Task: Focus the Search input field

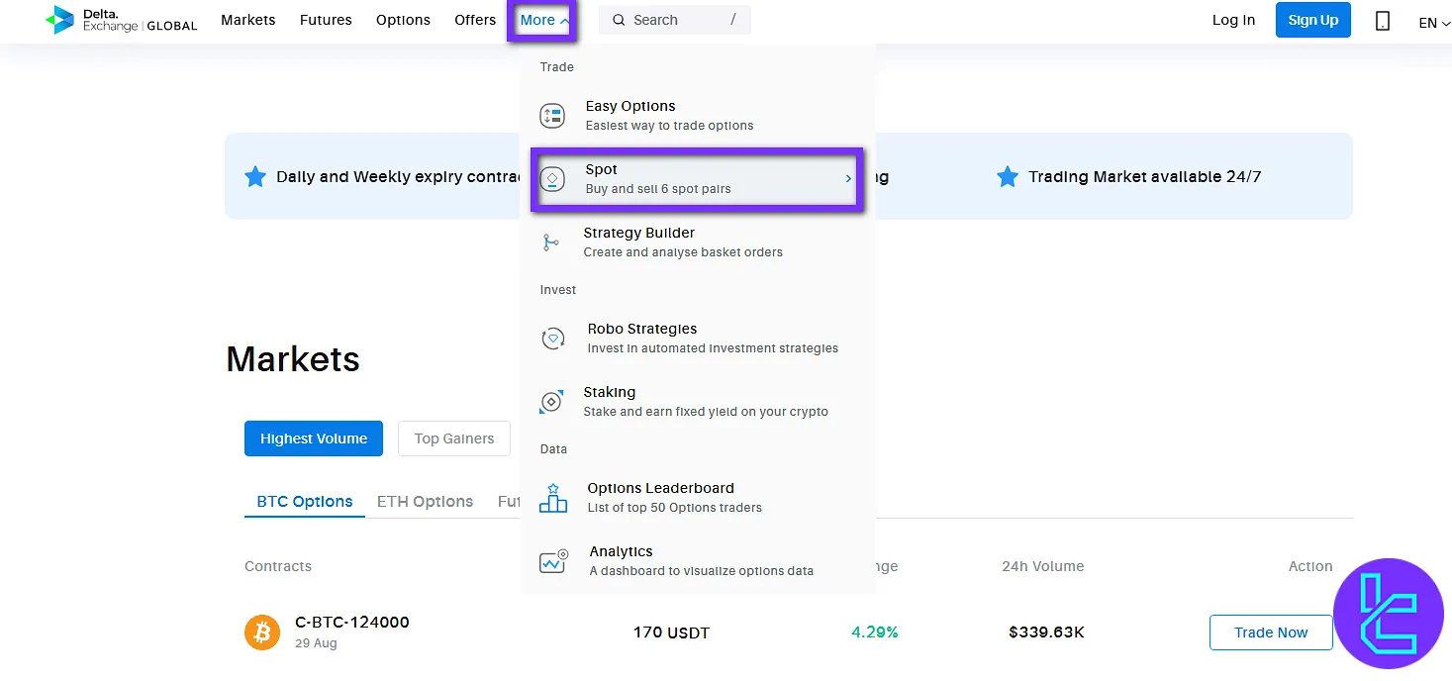Action: [675, 20]
